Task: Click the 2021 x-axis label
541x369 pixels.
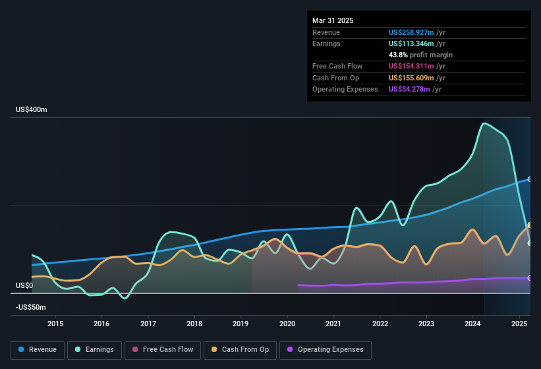Action: click(333, 324)
